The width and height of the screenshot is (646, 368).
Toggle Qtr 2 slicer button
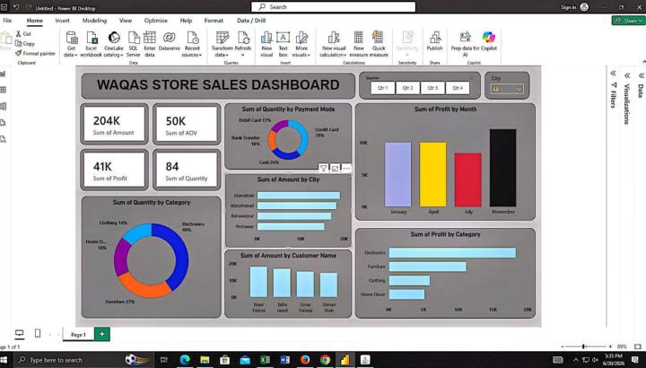coord(407,88)
